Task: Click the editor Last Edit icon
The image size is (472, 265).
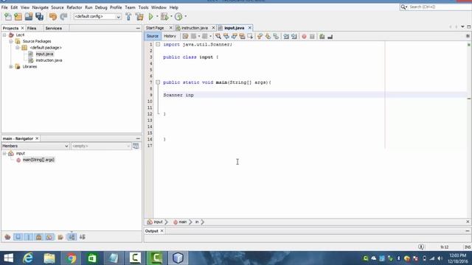Action: point(185,36)
